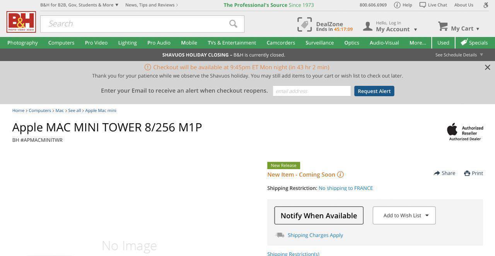
Task: Click the Shipping Charges Apply link
Action: coord(315,235)
